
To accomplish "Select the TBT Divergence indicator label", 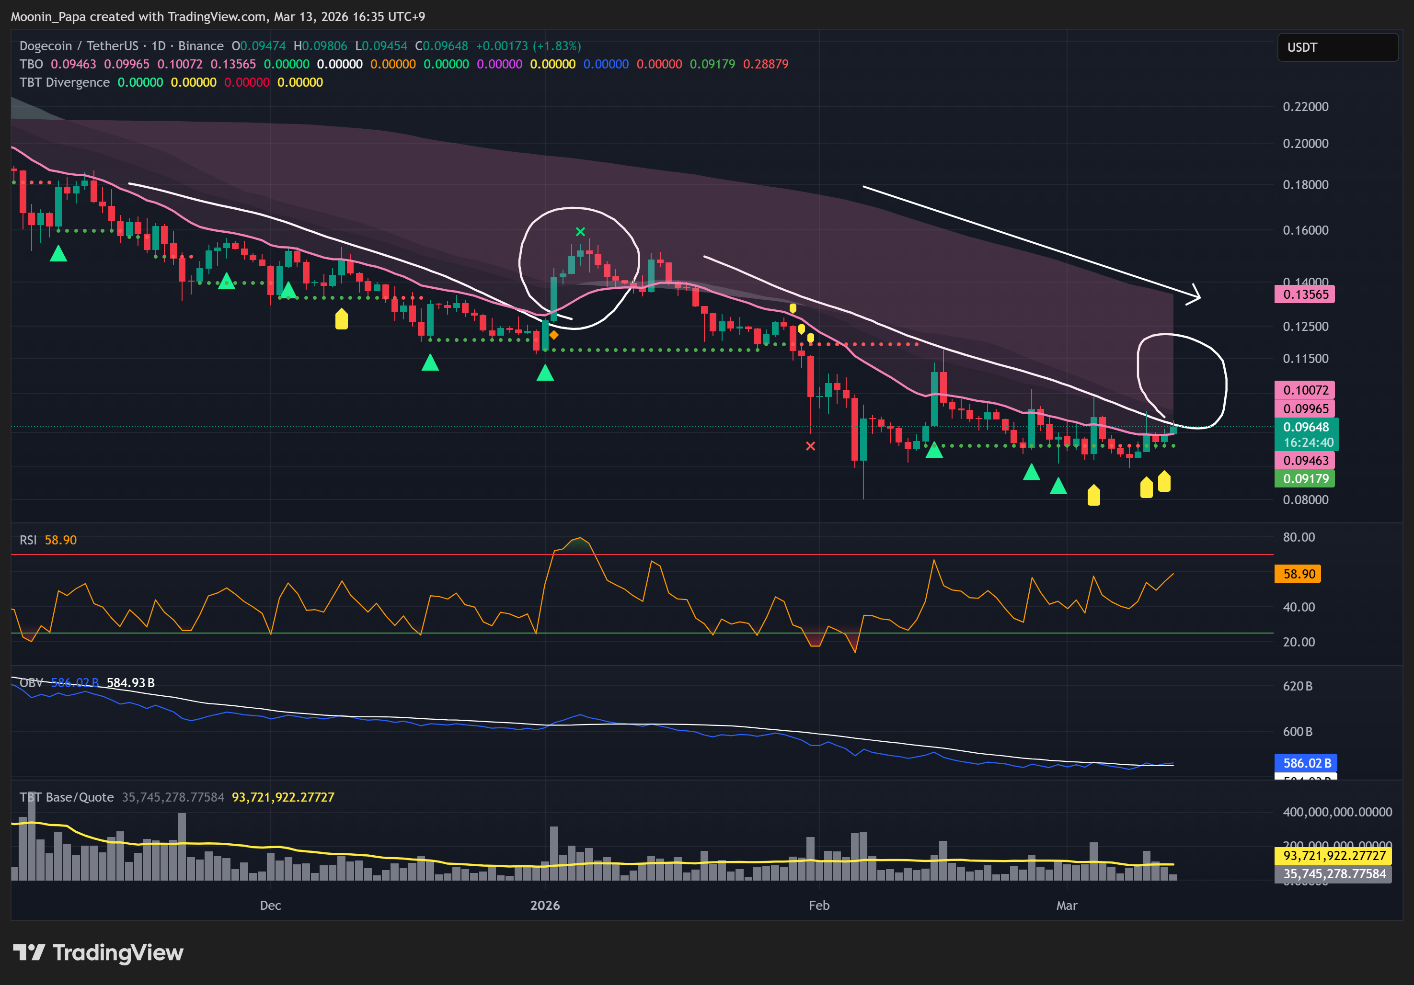I will tap(64, 82).
